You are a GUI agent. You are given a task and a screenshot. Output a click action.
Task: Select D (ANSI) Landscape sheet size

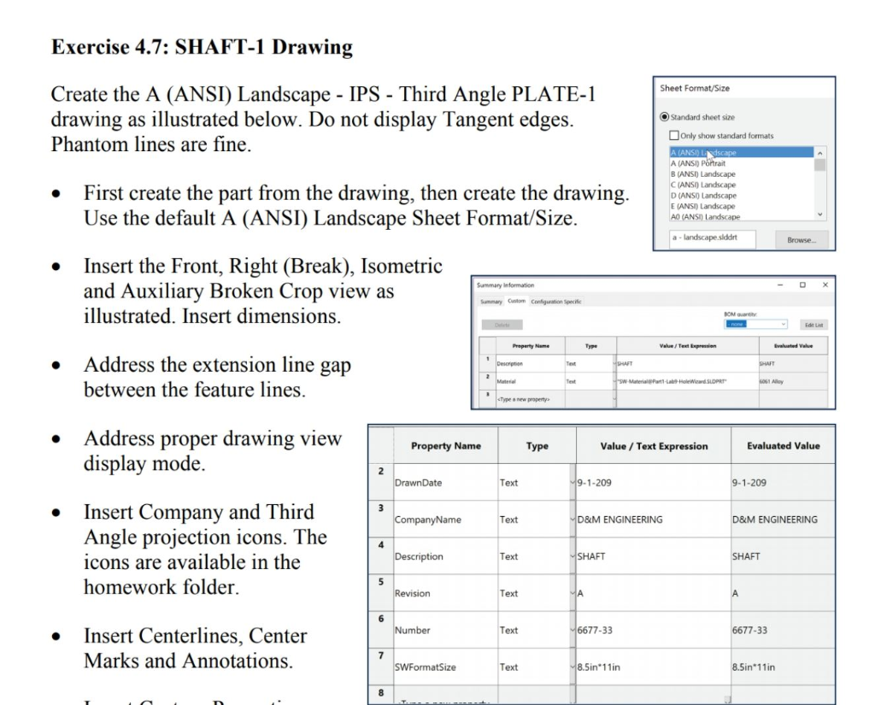tap(741, 196)
